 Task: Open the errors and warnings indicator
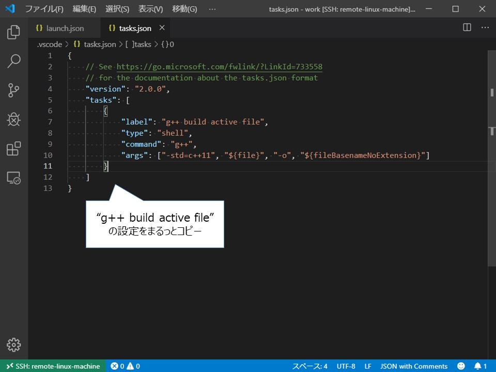[x=125, y=366]
